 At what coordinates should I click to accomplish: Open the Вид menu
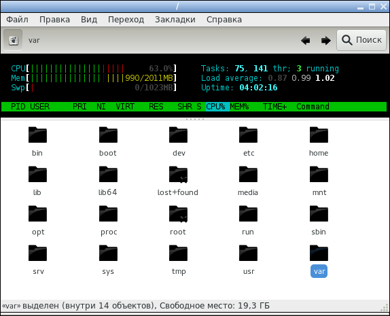pos(89,20)
